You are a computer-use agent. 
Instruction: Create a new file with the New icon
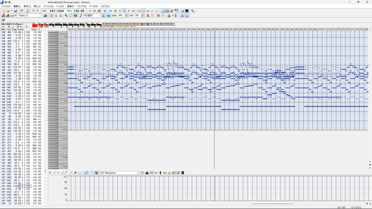3,11
